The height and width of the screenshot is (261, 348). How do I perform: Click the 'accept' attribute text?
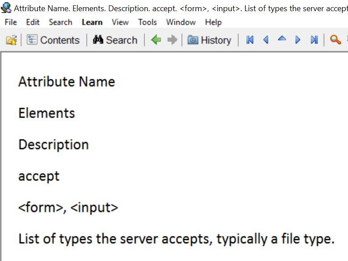39,176
